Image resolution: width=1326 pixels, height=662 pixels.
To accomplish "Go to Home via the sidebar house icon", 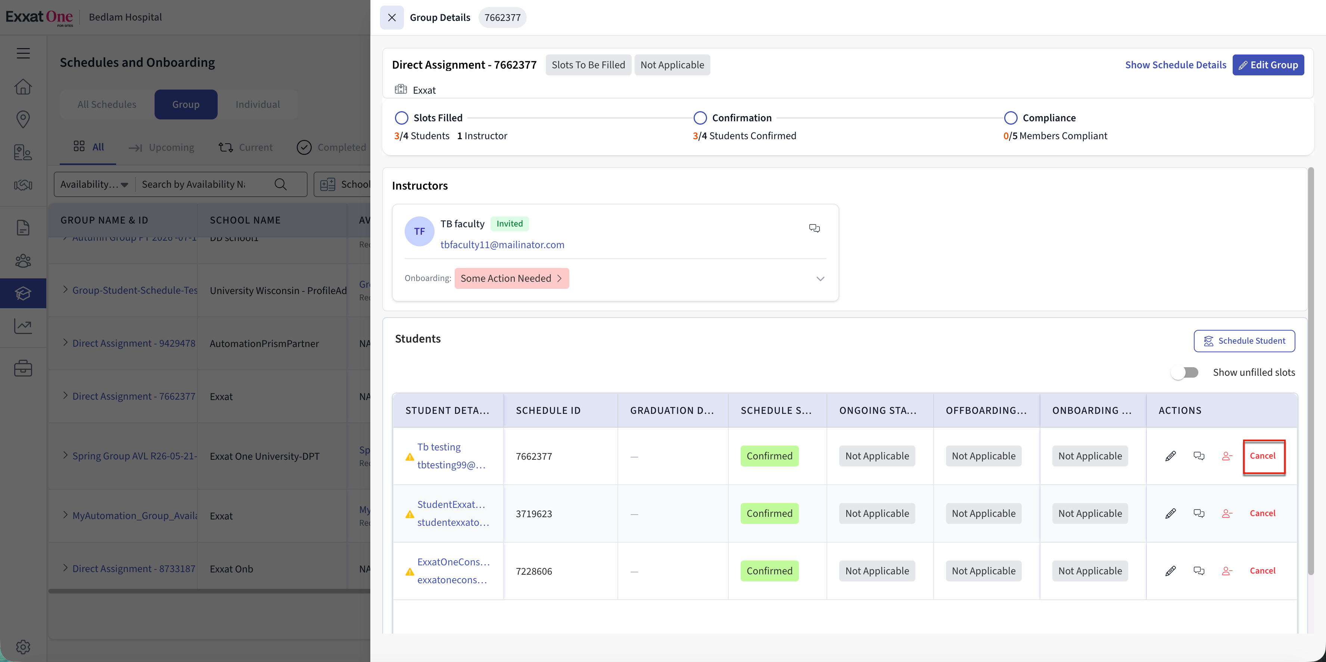I will tap(23, 87).
